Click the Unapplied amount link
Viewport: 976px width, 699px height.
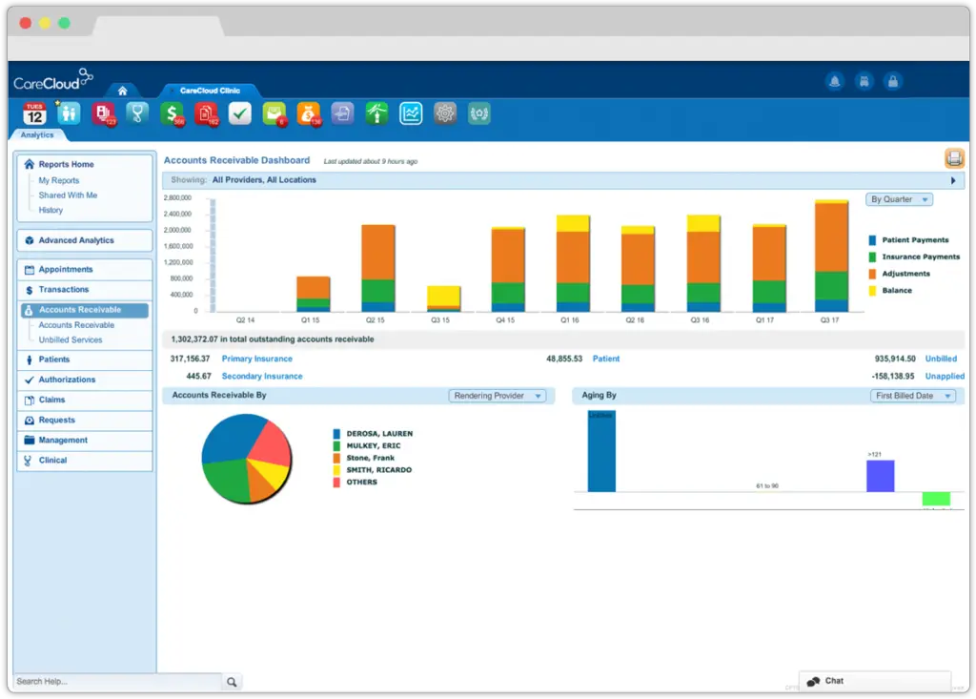[945, 377]
